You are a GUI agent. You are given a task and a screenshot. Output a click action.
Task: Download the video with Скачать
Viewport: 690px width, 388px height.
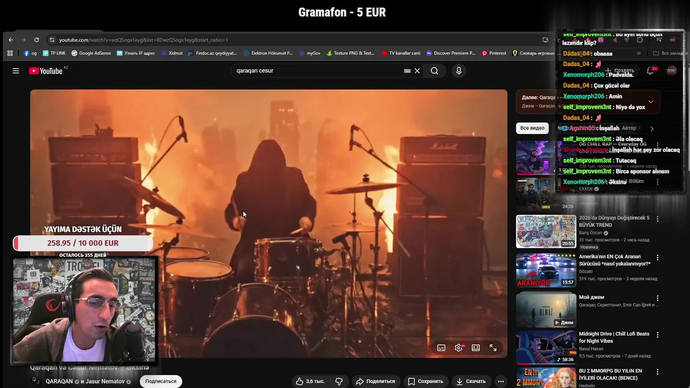(471, 381)
